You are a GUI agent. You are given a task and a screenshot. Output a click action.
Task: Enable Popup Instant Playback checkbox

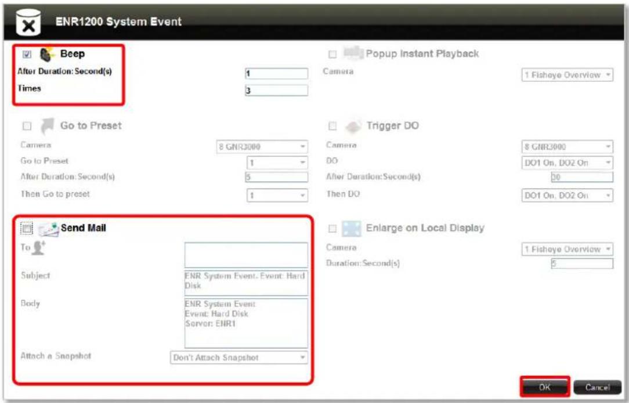click(332, 54)
